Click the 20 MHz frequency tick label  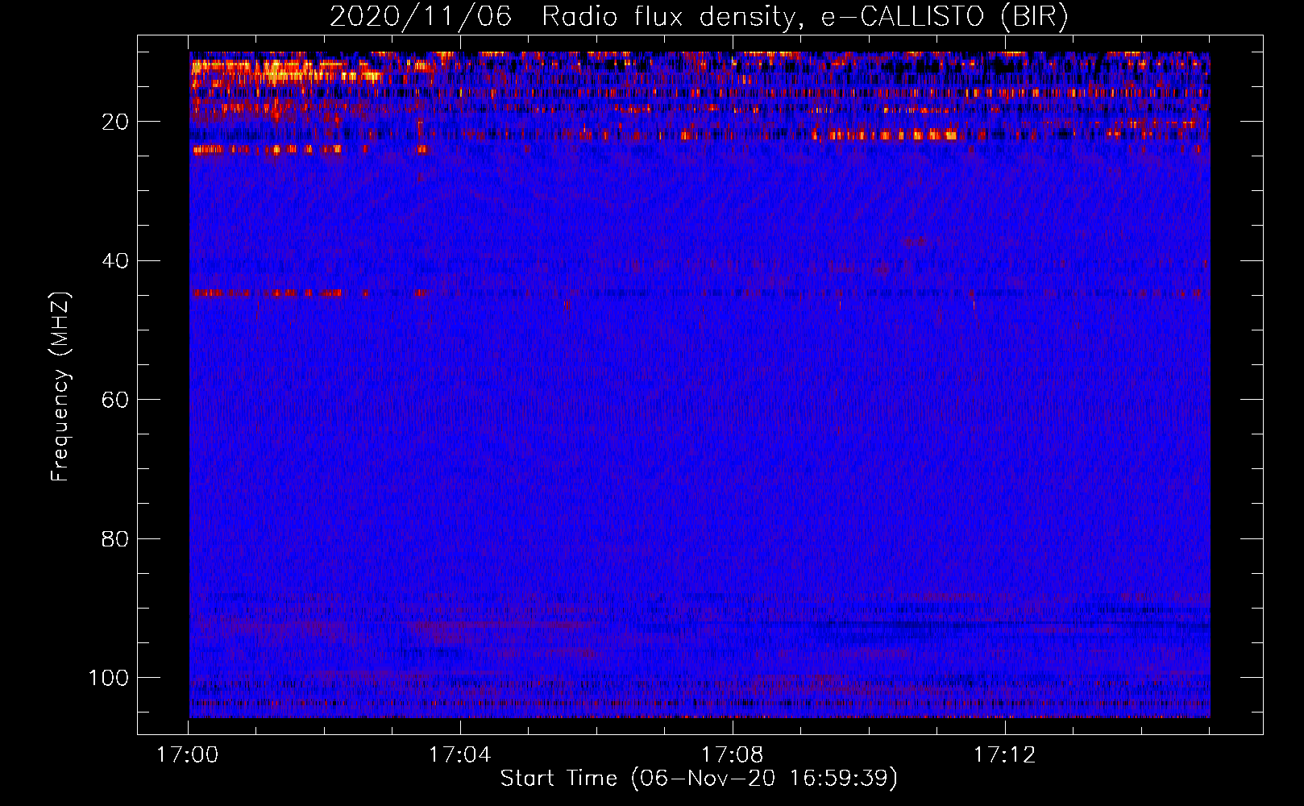click(114, 122)
